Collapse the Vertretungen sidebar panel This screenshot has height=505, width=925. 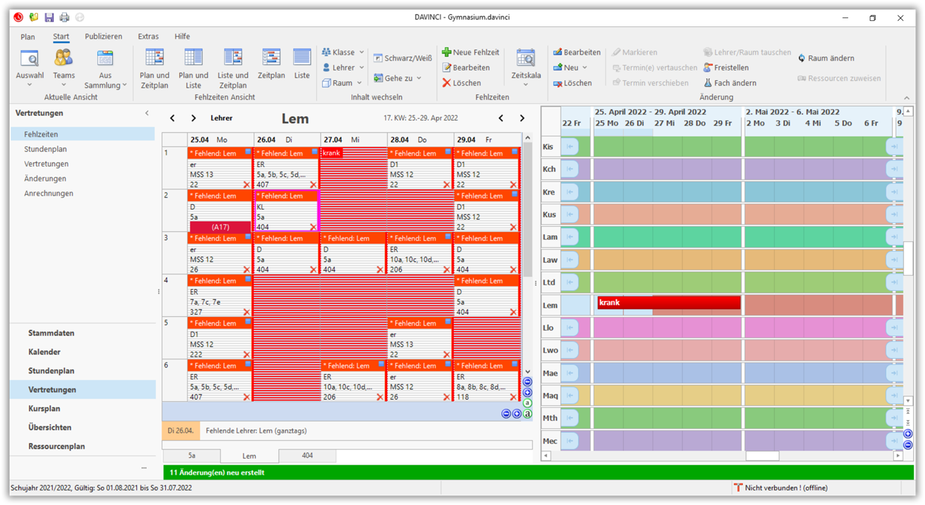(147, 113)
